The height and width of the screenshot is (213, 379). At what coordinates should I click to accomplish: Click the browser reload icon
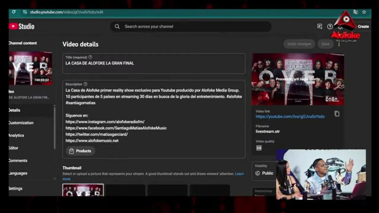click(14, 12)
